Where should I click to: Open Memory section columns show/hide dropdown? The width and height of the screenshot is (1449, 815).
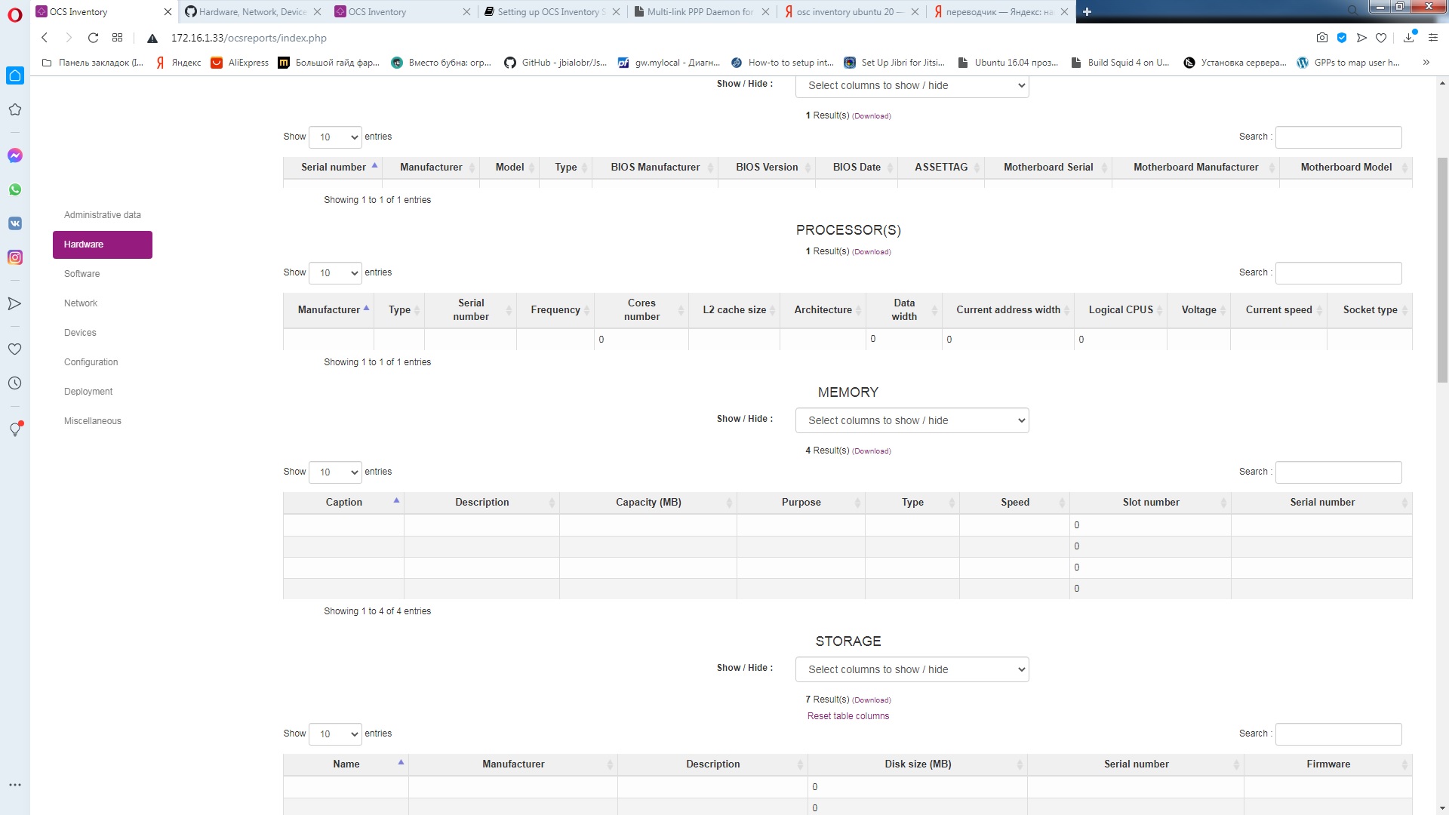point(912,420)
